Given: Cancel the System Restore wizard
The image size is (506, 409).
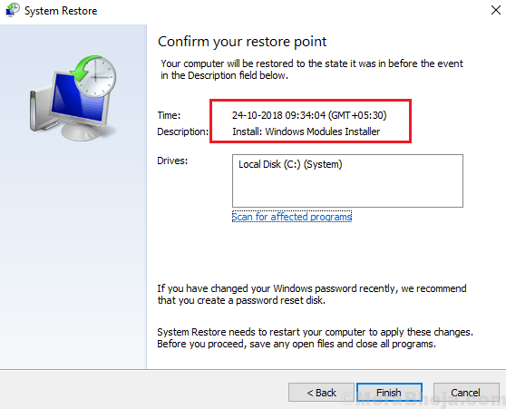Looking at the screenshot, I should click(x=465, y=392).
